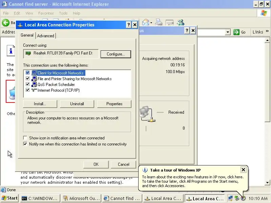Switch to the Advanced tab
The image size is (271, 203).
point(46,36)
